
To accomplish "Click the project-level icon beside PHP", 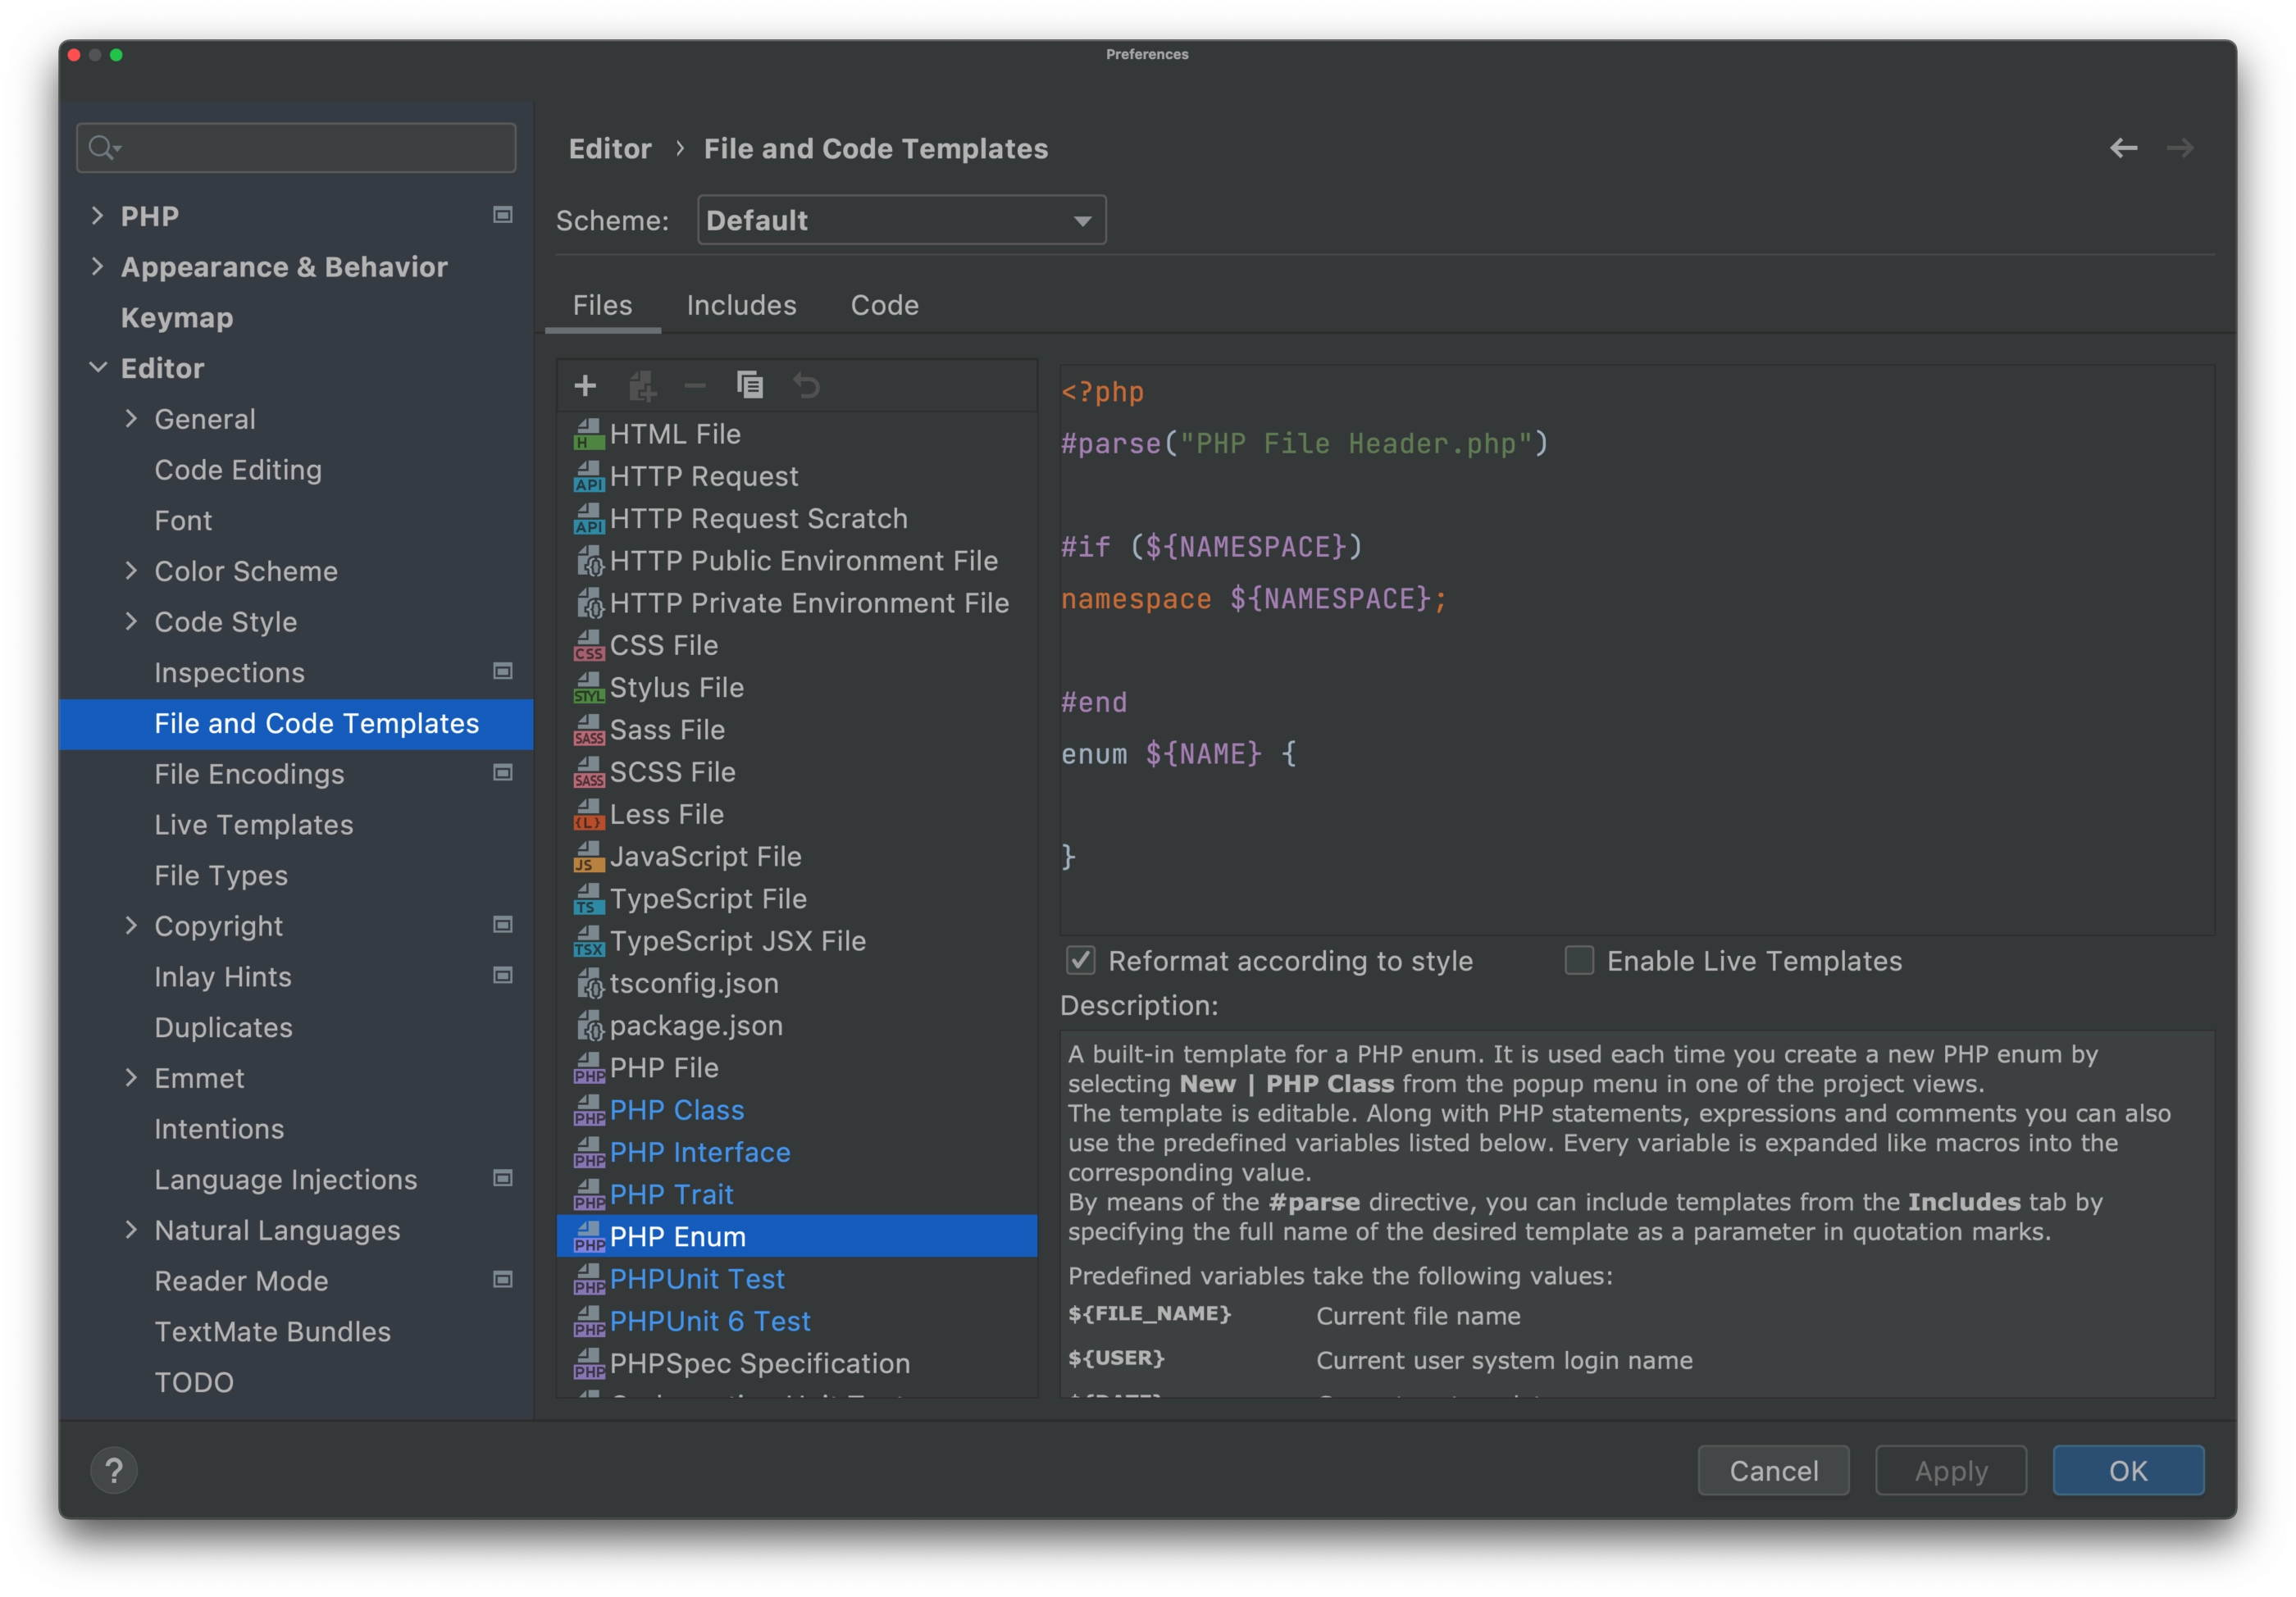I will pyautogui.click(x=503, y=215).
